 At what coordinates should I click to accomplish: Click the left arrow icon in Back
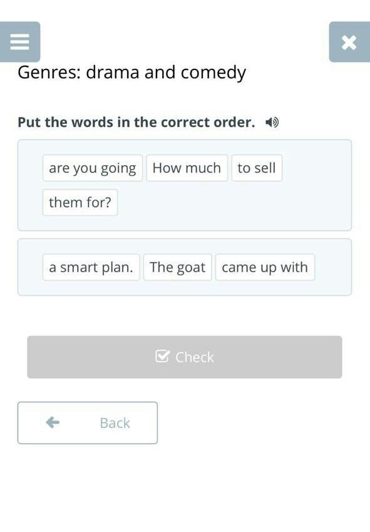pos(53,422)
